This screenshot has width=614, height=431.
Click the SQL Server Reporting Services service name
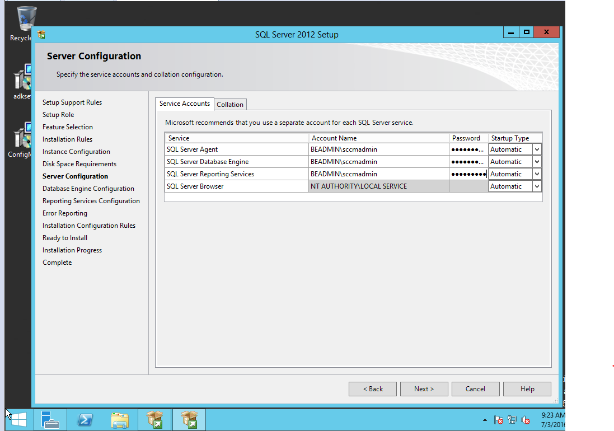click(x=210, y=174)
